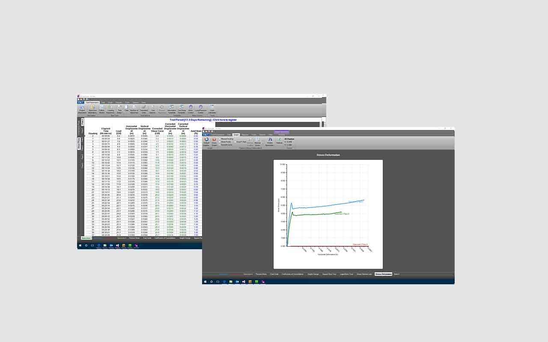The image size is (548, 342).
Task: Select Shear Phase vertical tab
Action: (x=79, y=143)
